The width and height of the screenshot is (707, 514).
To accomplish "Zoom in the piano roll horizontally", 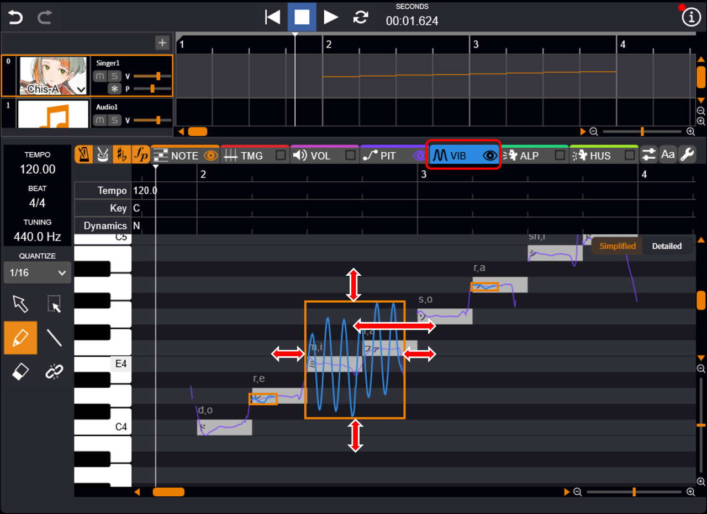I will [x=690, y=492].
